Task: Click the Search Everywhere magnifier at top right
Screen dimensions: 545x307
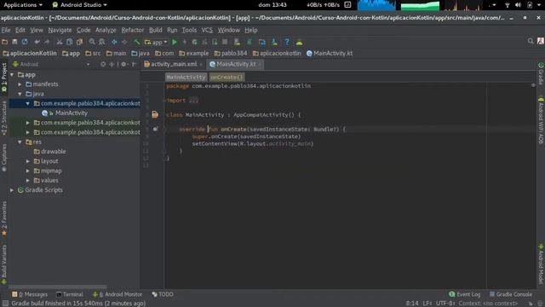Action: point(531,41)
